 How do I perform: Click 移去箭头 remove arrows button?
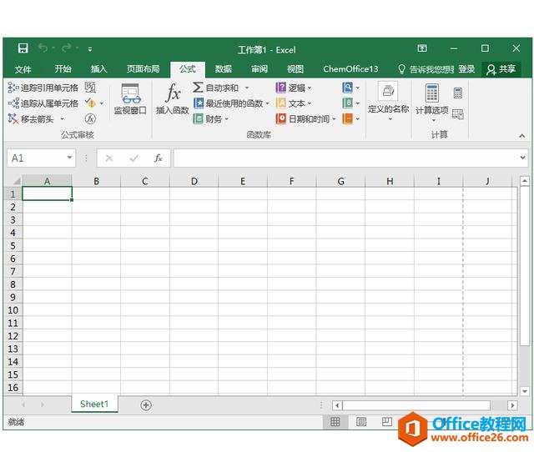point(32,119)
